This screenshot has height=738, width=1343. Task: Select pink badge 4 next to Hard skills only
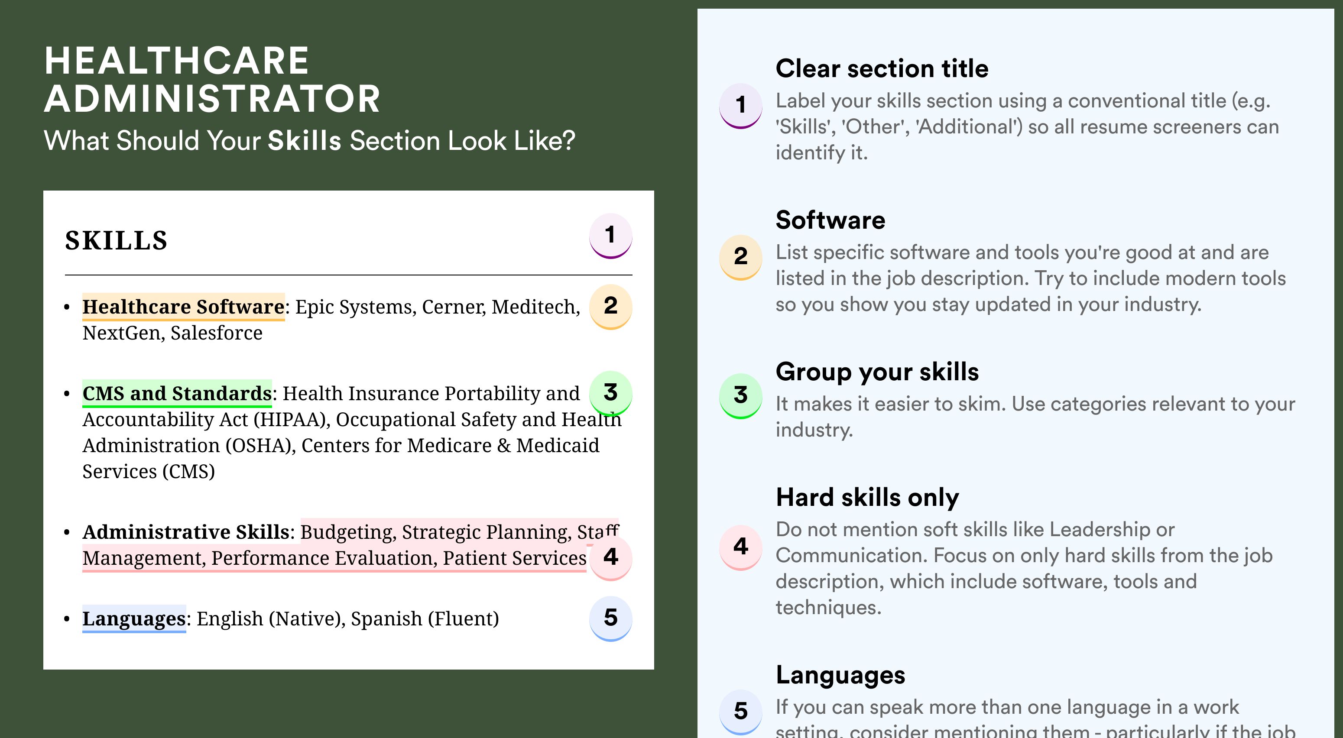click(741, 547)
